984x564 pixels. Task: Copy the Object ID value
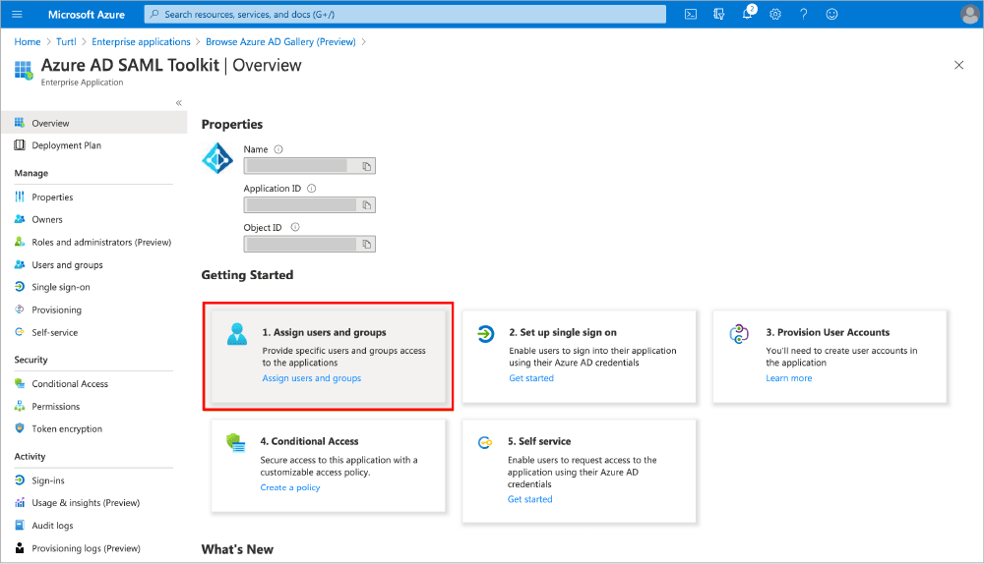point(366,244)
